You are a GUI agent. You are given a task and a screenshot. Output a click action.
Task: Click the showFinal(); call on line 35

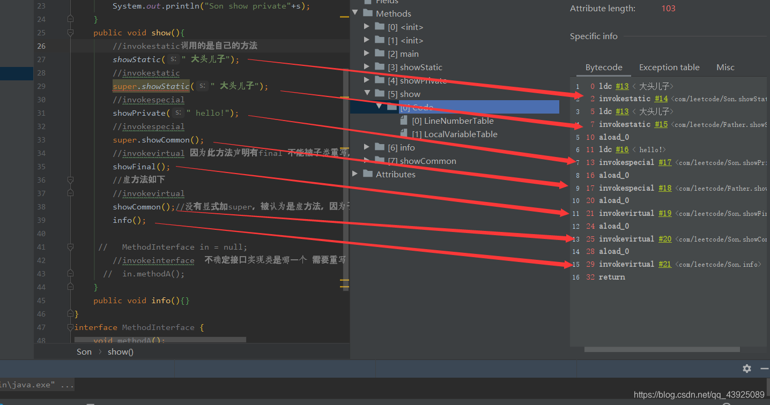tap(142, 167)
